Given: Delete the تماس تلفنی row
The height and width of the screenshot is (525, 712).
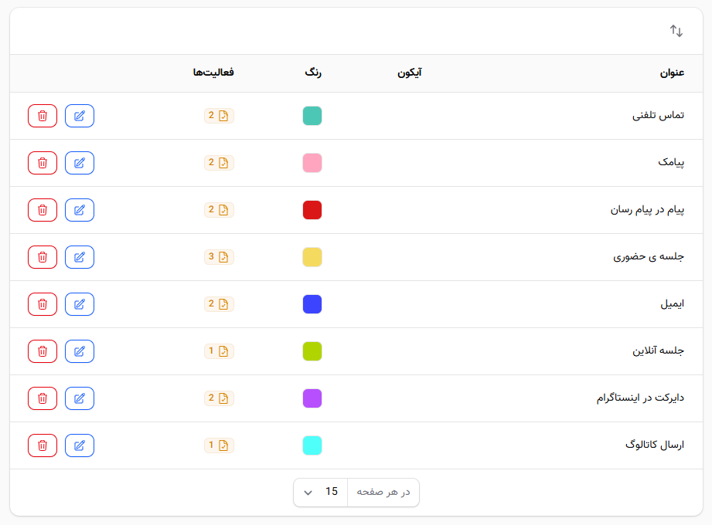Looking at the screenshot, I should pos(43,116).
